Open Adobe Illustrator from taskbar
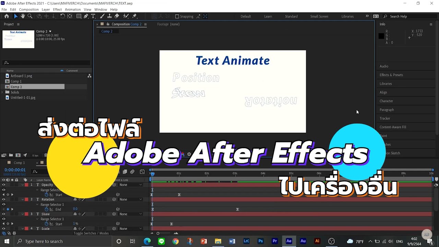439x247 pixels. pyautogui.click(x=317, y=241)
